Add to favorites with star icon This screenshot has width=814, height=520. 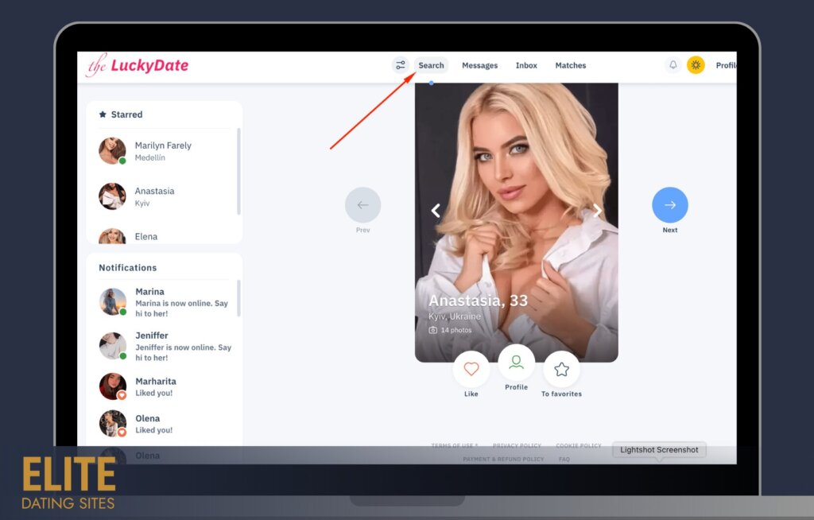[561, 369]
